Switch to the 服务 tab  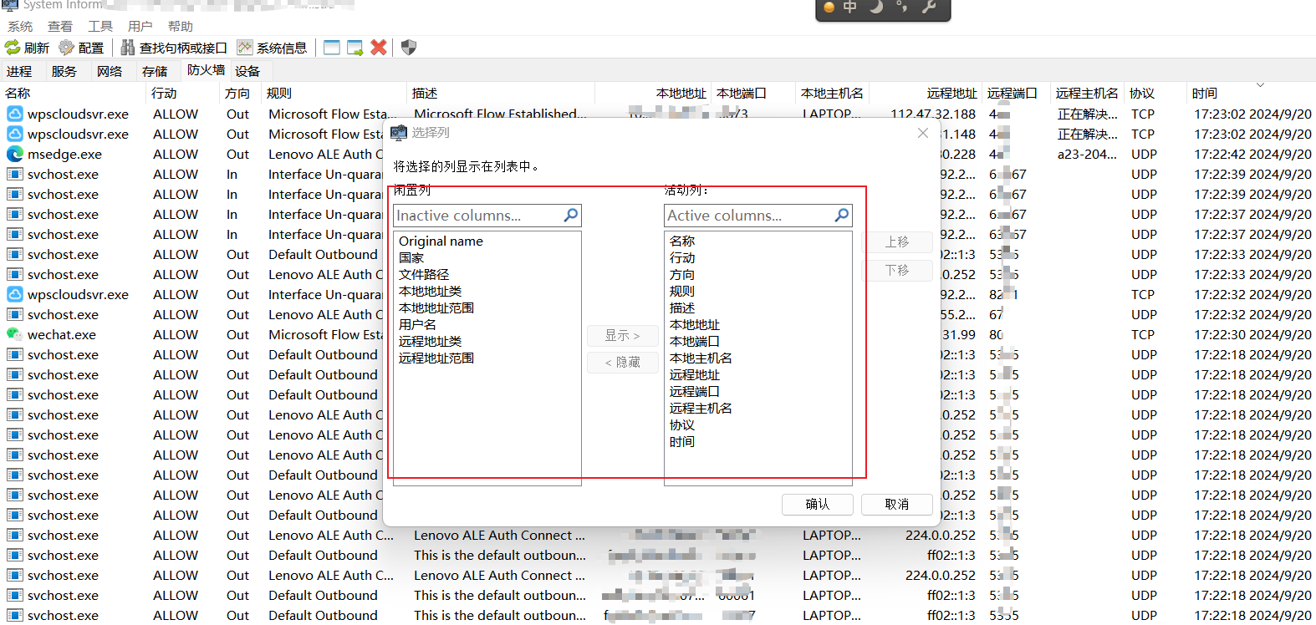click(x=64, y=71)
